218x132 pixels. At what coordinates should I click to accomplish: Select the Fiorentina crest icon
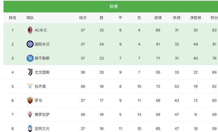(x=30, y=115)
